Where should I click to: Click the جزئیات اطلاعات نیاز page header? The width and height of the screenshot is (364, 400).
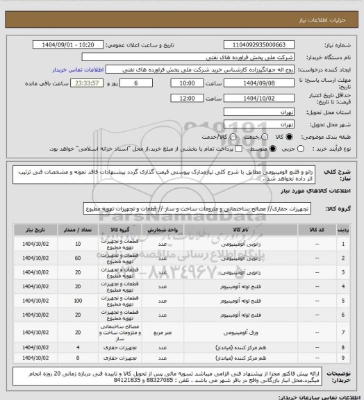coord(322,20)
